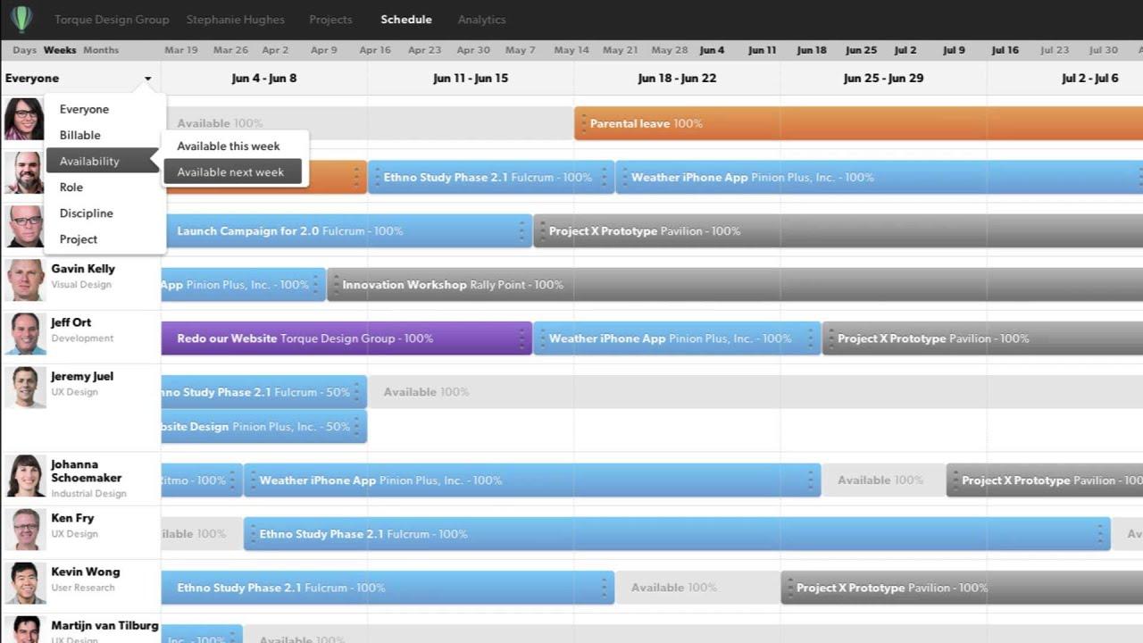Image resolution: width=1143 pixels, height=643 pixels.
Task: Switch timeline view to Days
Action: point(25,50)
